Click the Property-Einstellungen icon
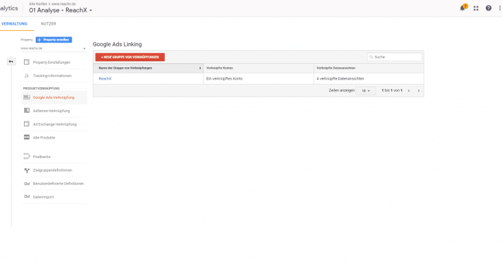This screenshot has height=261, width=502. (27, 62)
